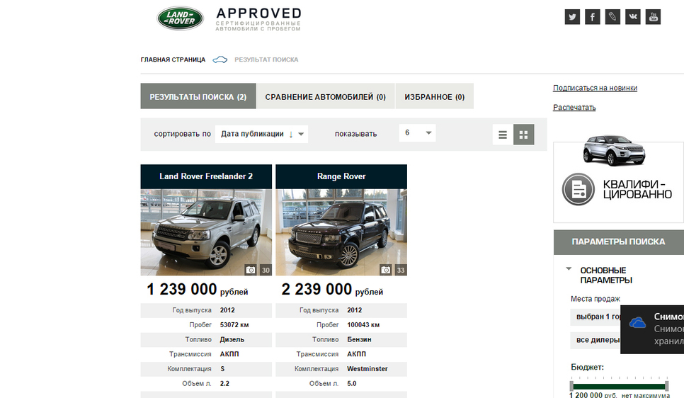Click the camera icon on Freelander 2 photo
The image size is (684, 398).
tap(251, 270)
